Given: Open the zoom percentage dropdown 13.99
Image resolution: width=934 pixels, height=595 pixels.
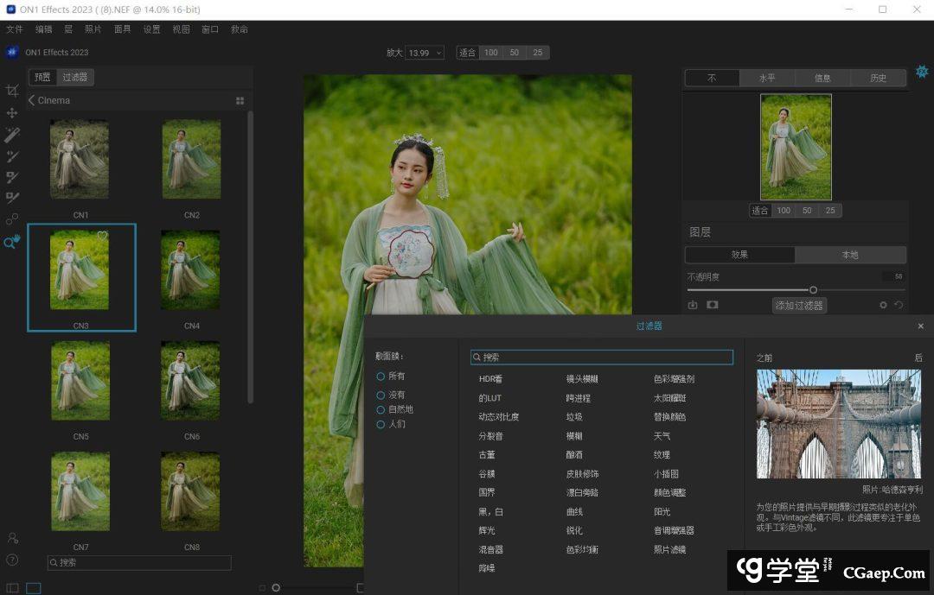Looking at the screenshot, I should (x=425, y=53).
